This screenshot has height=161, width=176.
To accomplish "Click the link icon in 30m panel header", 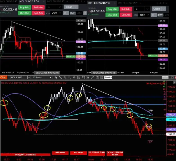I will pos(157,3).
